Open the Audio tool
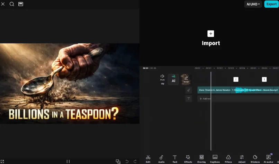This screenshot has width=279, height=164. [161, 158]
